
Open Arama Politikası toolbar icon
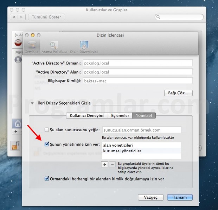[x=54, y=47]
